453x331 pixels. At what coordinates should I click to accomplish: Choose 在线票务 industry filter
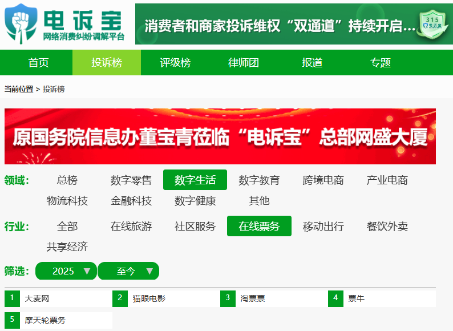point(259,226)
